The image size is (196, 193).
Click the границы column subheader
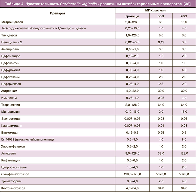point(133,16)
